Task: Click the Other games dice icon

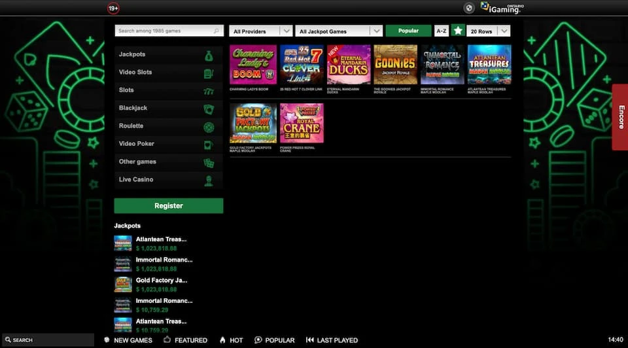Action: (209, 163)
